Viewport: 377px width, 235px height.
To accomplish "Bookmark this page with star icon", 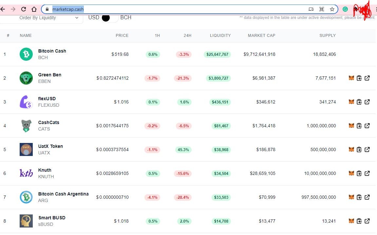I will pos(332,9).
